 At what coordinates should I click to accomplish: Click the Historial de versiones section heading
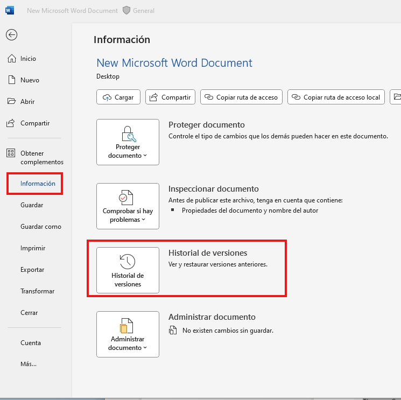(208, 252)
